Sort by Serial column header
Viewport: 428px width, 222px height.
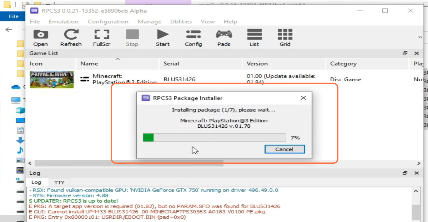(x=201, y=64)
